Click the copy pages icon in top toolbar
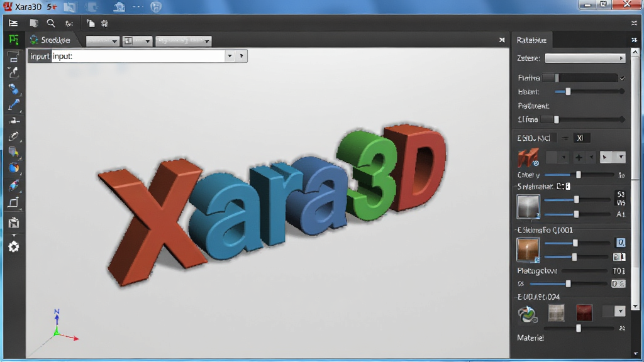The width and height of the screenshot is (644, 362). (x=91, y=23)
